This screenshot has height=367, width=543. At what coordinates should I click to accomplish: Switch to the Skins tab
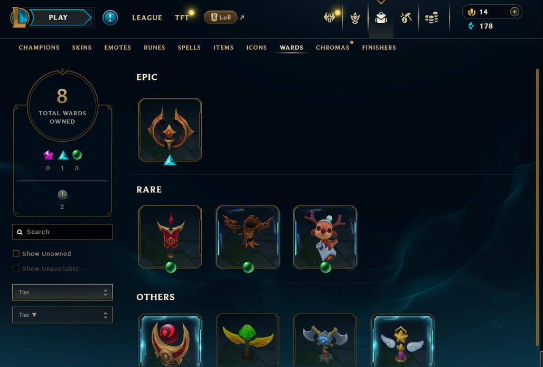click(82, 48)
